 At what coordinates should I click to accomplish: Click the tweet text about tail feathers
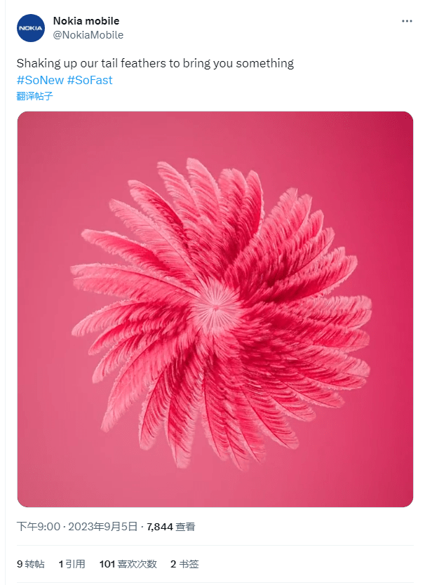(x=155, y=63)
